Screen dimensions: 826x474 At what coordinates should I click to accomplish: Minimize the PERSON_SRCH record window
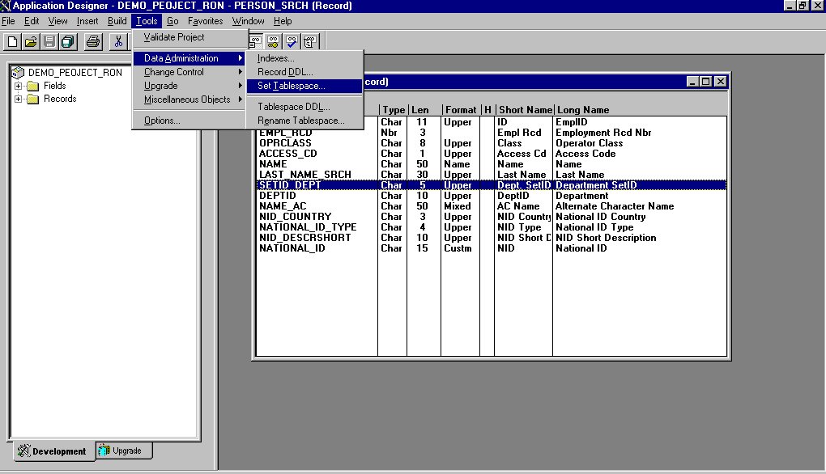click(x=693, y=82)
